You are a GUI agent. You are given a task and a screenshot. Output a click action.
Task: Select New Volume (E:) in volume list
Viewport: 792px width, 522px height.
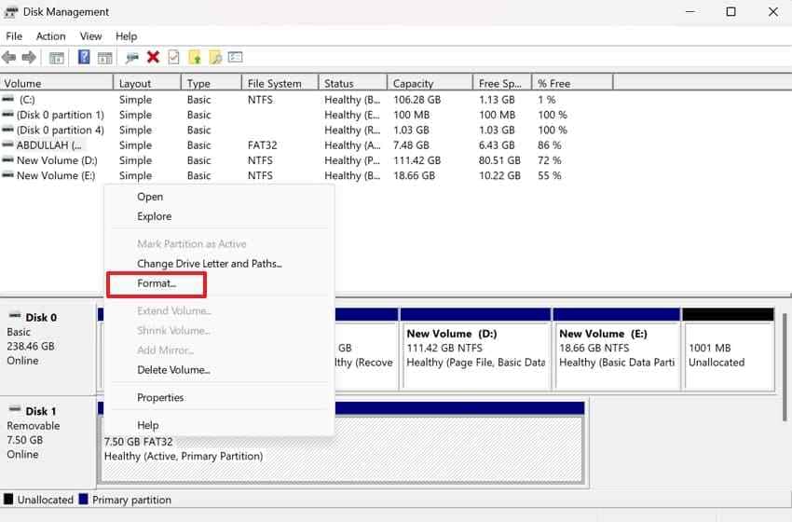tap(307, 175)
